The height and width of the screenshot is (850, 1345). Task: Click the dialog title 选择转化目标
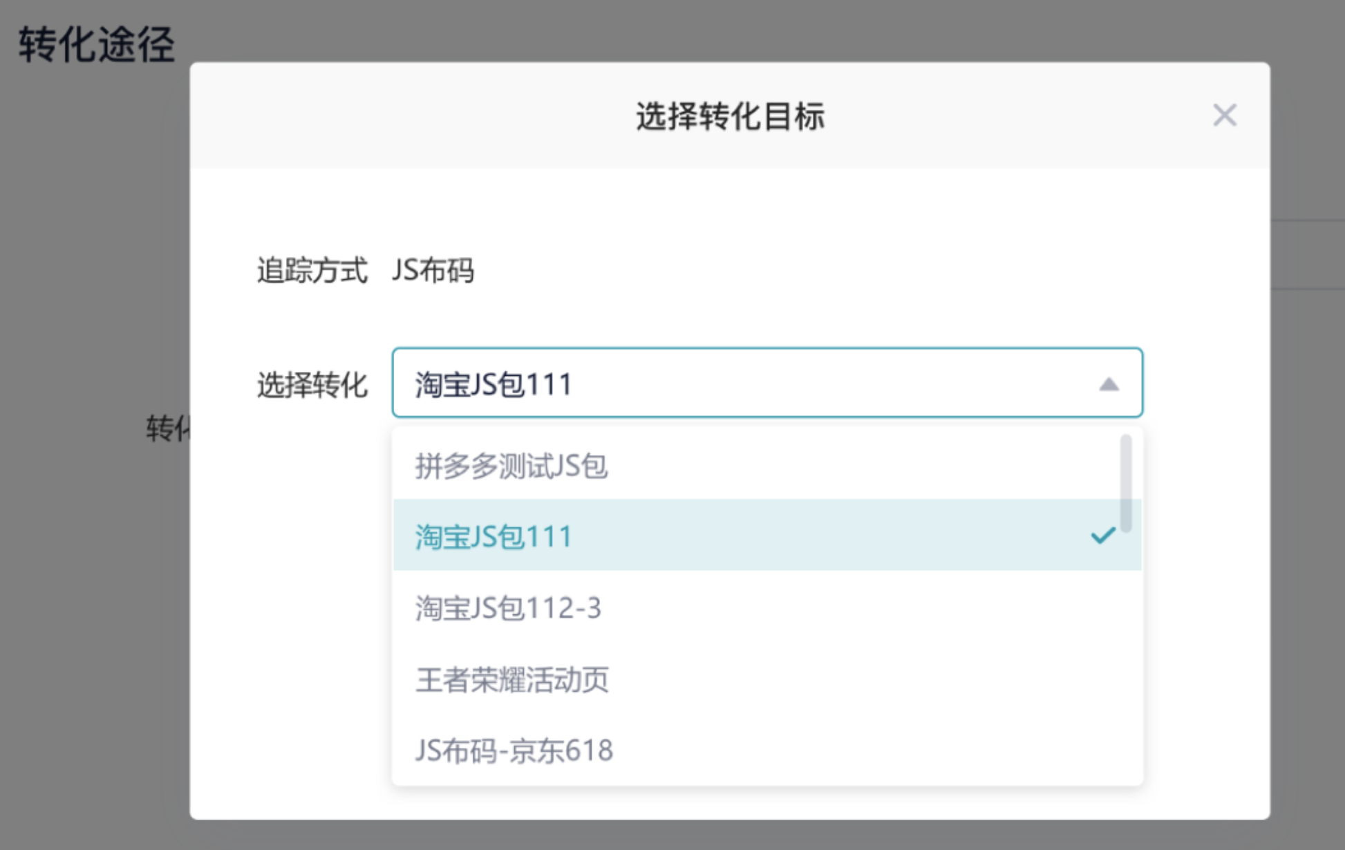[x=731, y=116]
